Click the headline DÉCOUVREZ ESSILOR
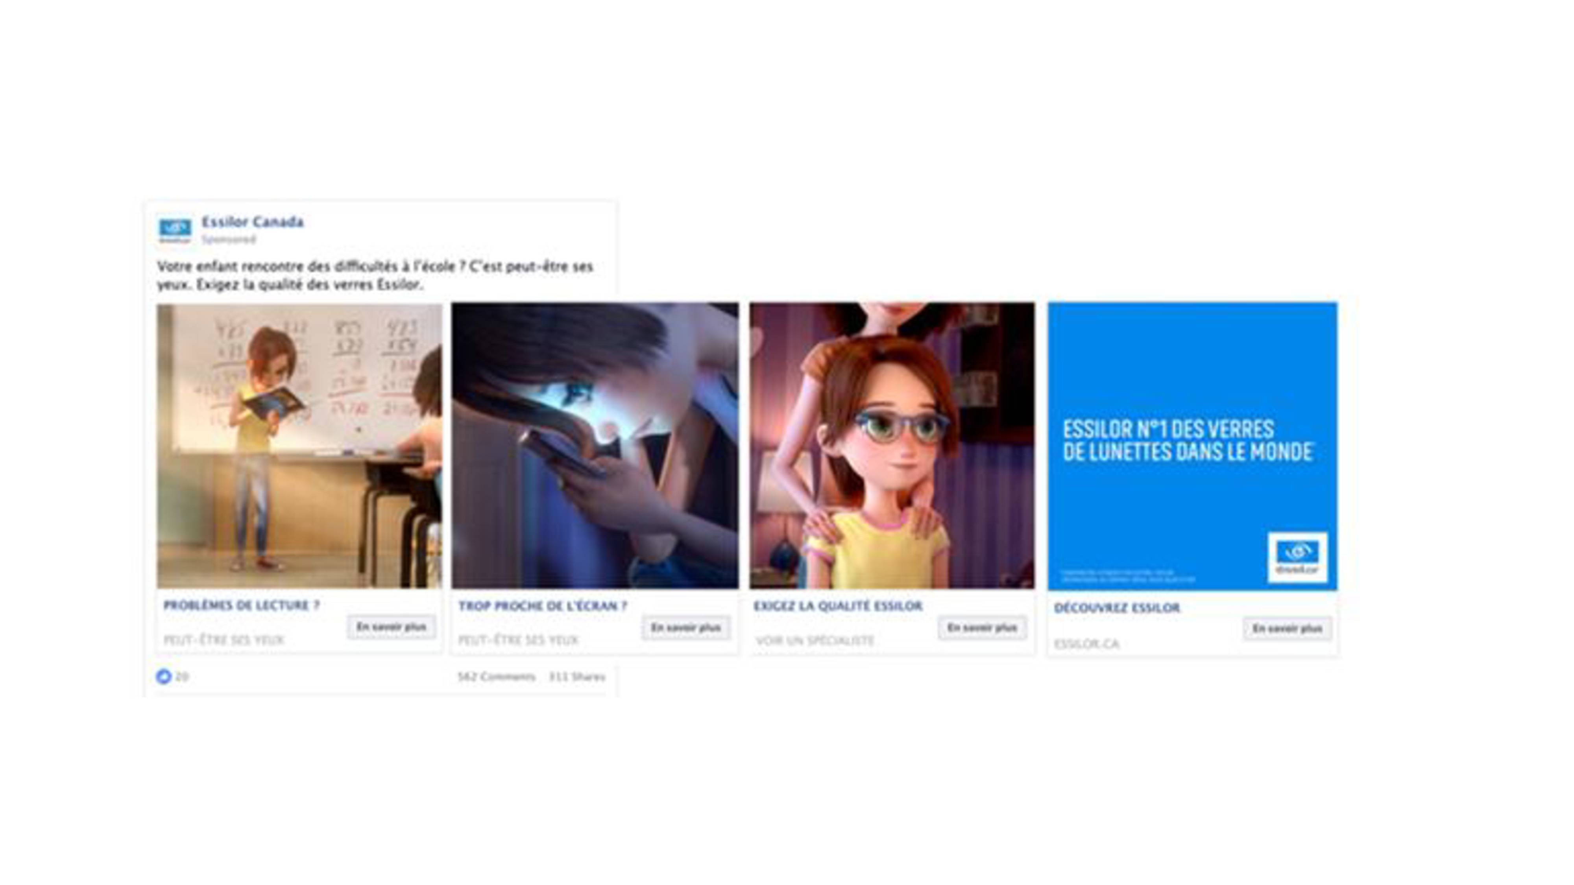The height and width of the screenshot is (885, 1574). click(1117, 608)
